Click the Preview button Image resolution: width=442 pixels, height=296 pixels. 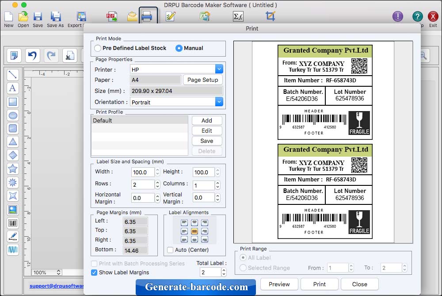(279, 284)
